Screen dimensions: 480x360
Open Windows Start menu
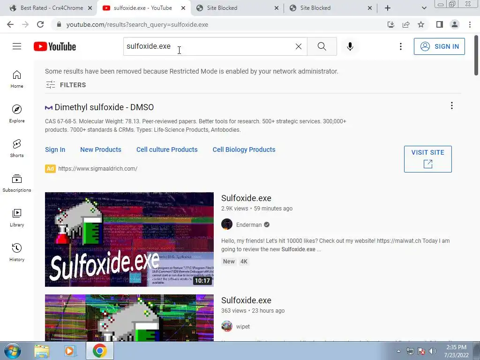[x=12, y=351]
